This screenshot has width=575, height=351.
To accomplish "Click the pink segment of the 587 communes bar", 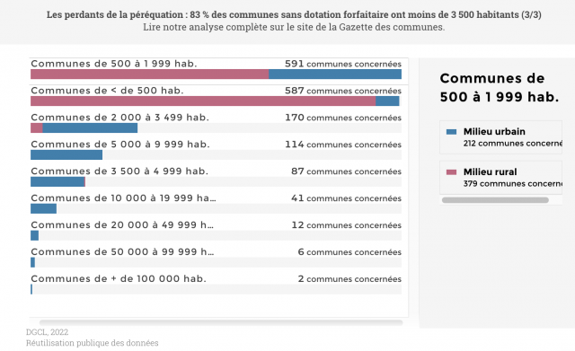I will point(203,101).
